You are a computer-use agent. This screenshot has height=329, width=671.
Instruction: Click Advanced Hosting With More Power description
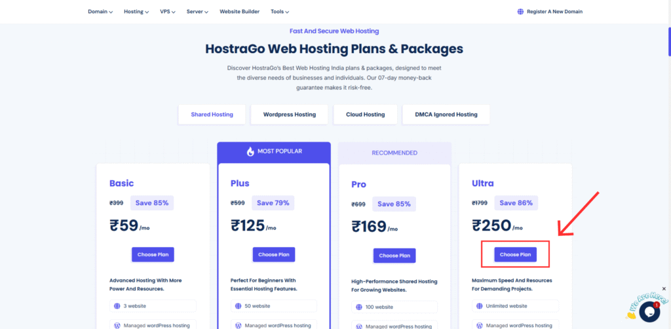click(145, 284)
